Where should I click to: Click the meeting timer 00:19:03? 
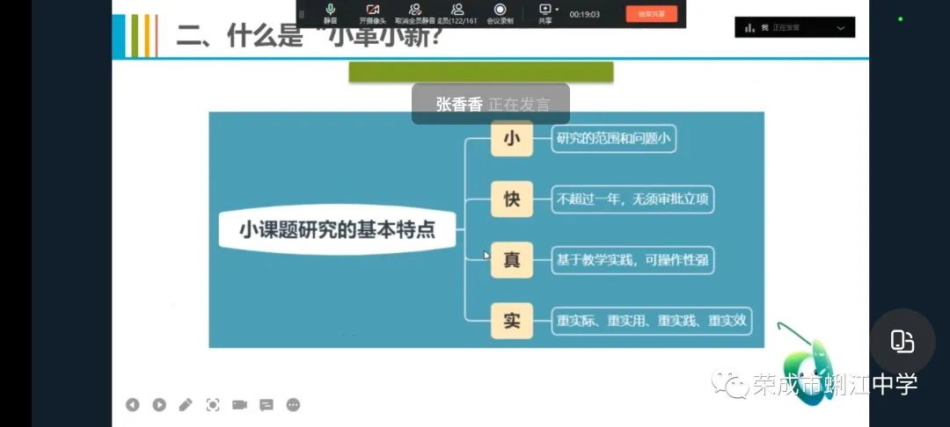coord(585,14)
